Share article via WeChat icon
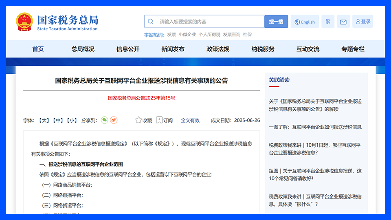This screenshot has width=391, height=220. [105, 120]
